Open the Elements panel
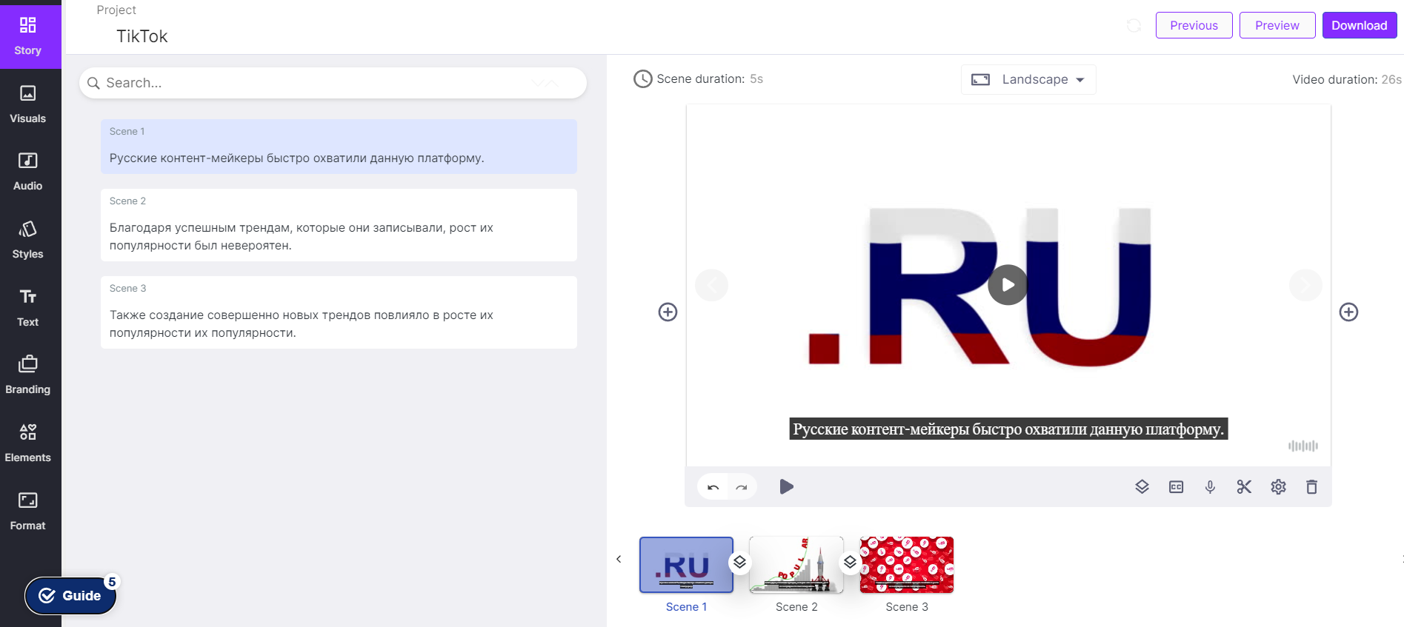 28,443
